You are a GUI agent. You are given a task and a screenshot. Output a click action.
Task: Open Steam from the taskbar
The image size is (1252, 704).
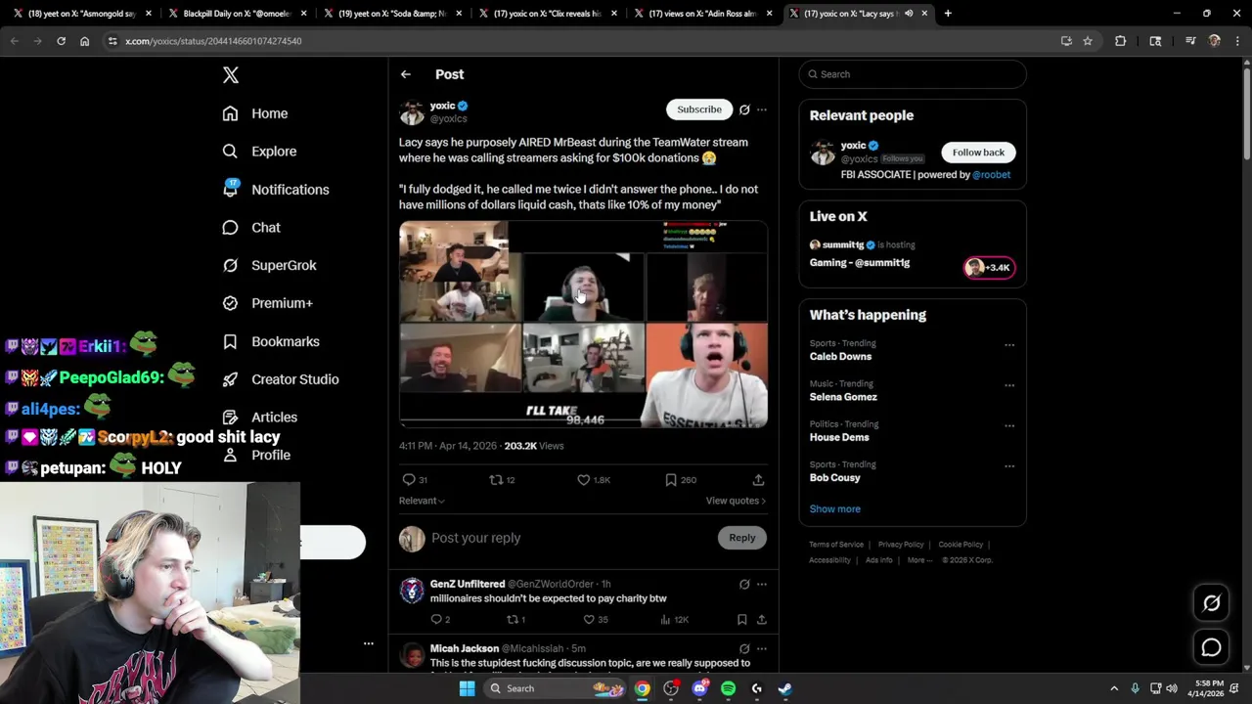point(784,688)
